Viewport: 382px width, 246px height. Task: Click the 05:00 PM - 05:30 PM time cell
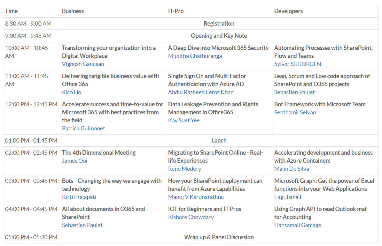click(31, 237)
